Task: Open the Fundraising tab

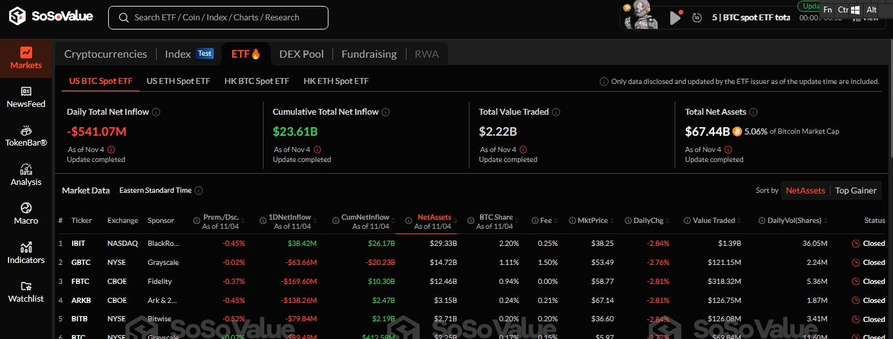Action: click(369, 54)
